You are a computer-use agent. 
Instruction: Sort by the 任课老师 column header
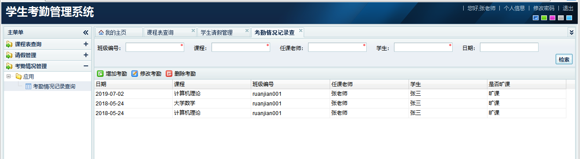click(369, 84)
